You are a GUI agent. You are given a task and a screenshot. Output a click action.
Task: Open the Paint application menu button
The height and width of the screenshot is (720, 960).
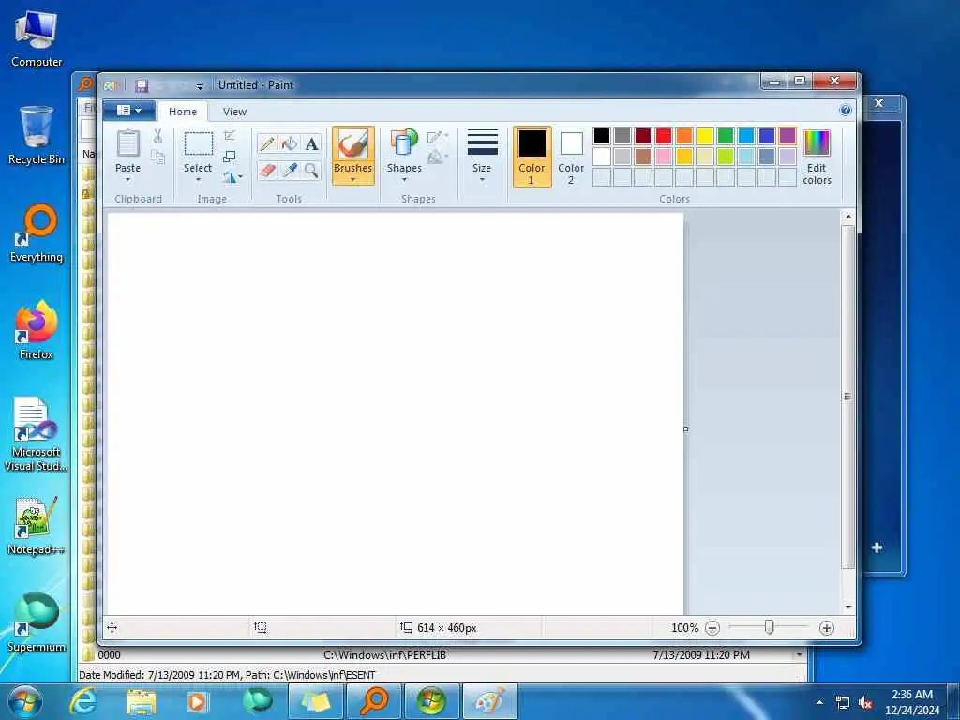(128, 111)
